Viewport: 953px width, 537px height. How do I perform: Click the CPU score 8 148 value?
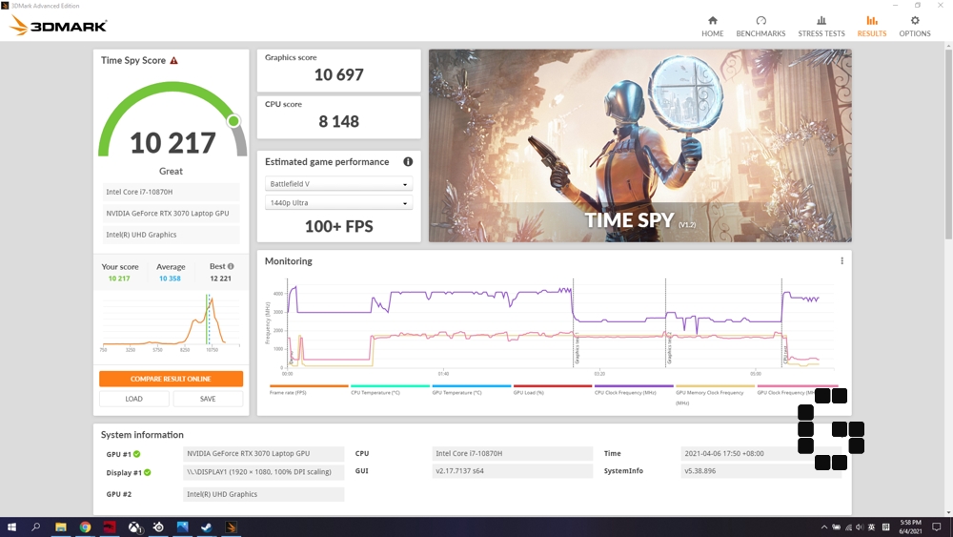338,122
